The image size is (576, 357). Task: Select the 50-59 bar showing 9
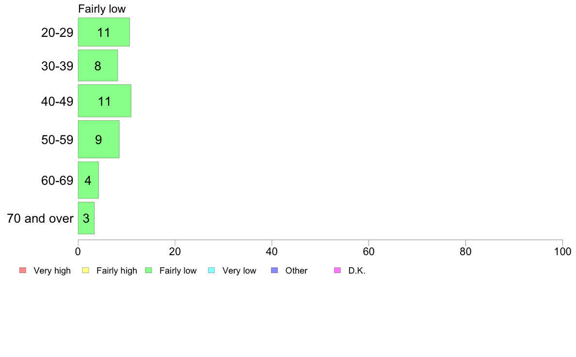click(98, 139)
